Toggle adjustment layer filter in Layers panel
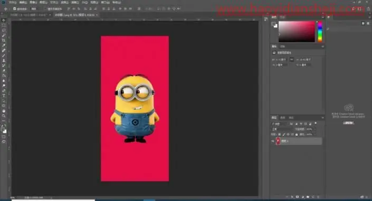 pyautogui.click(x=297, y=124)
